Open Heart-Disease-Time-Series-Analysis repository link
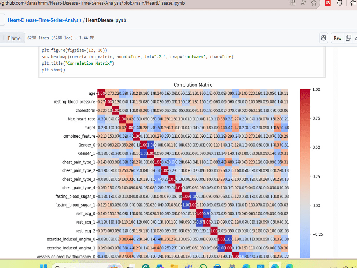The height and width of the screenshot is (268, 357). pos(45,20)
